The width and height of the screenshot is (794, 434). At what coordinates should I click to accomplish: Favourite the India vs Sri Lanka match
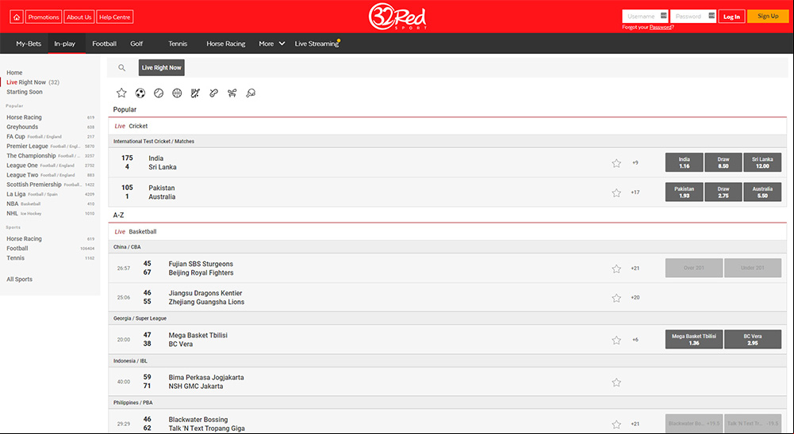click(x=616, y=163)
